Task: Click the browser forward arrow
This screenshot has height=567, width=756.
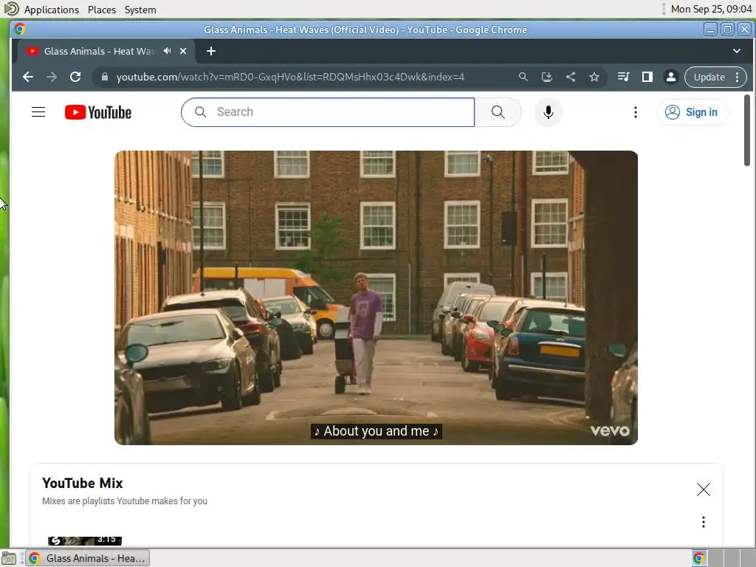Action: point(52,77)
